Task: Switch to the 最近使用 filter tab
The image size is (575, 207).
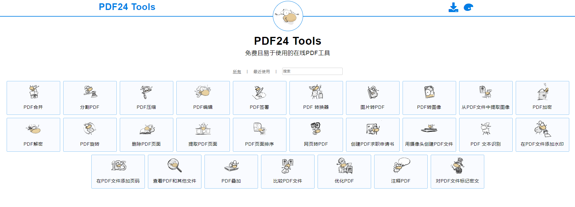Action: (261, 72)
